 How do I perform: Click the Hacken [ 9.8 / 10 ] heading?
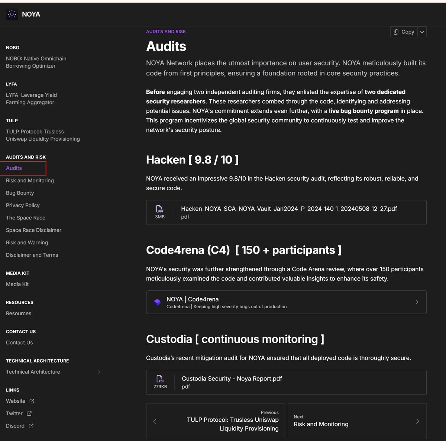[192, 160]
